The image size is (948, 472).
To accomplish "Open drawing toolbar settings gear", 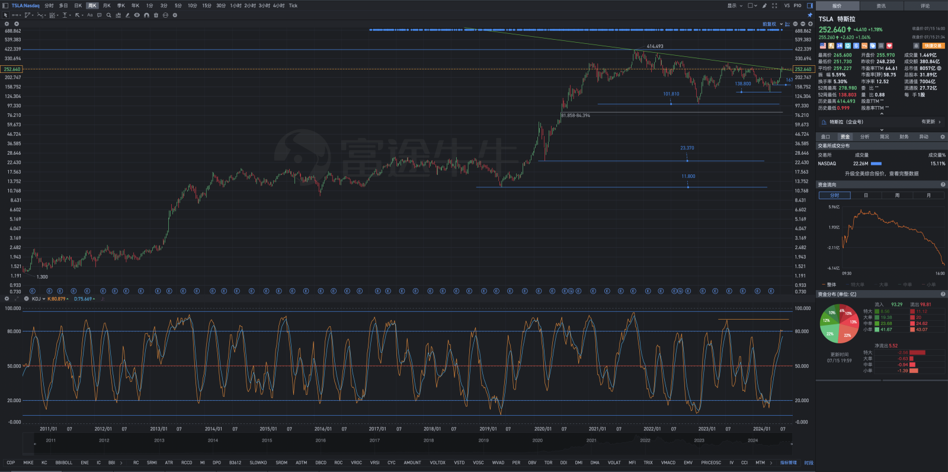I will point(175,15).
